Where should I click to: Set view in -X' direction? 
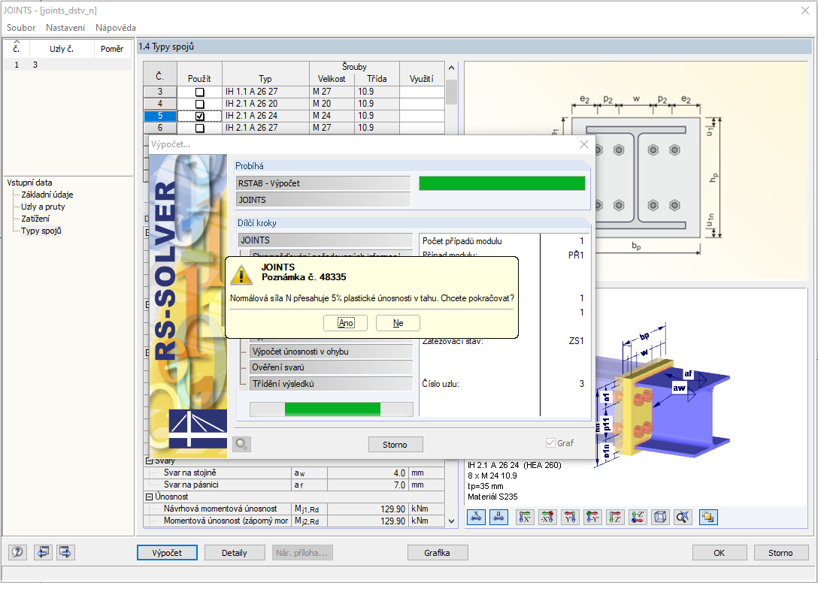click(x=547, y=517)
